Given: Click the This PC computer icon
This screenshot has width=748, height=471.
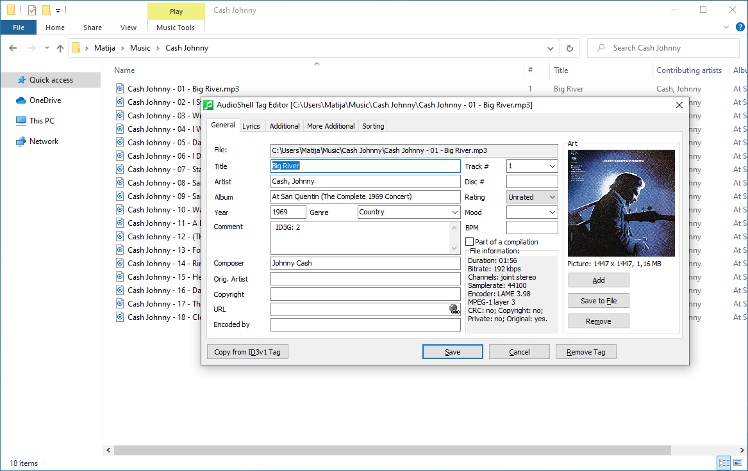Looking at the screenshot, I should pyautogui.click(x=21, y=121).
